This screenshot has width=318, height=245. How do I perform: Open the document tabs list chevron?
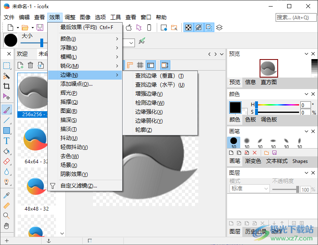(x=222, y=54)
